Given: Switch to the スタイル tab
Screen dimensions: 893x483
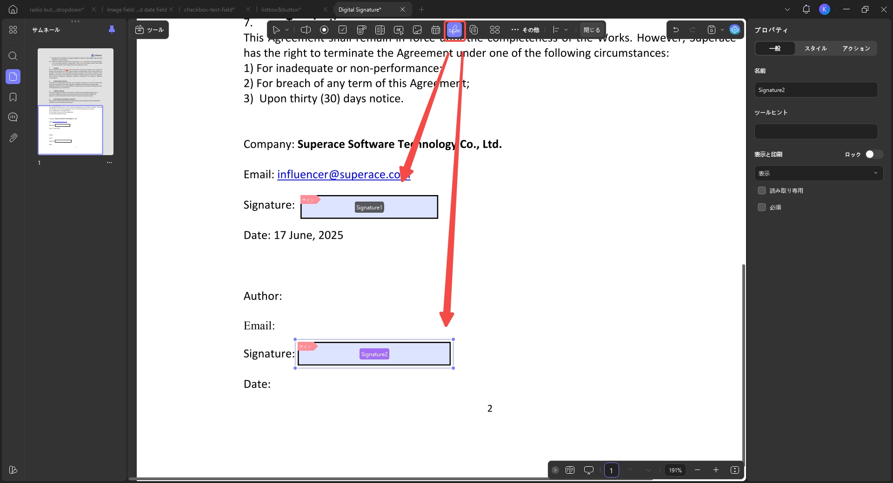Looking at the screenshot, I should click(816, 48).
